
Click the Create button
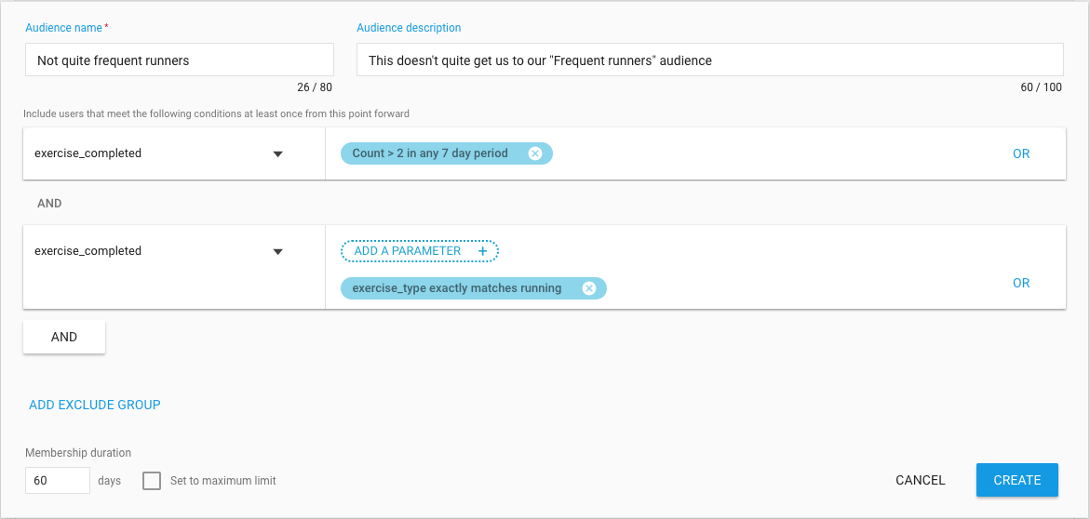(1017, 480)
